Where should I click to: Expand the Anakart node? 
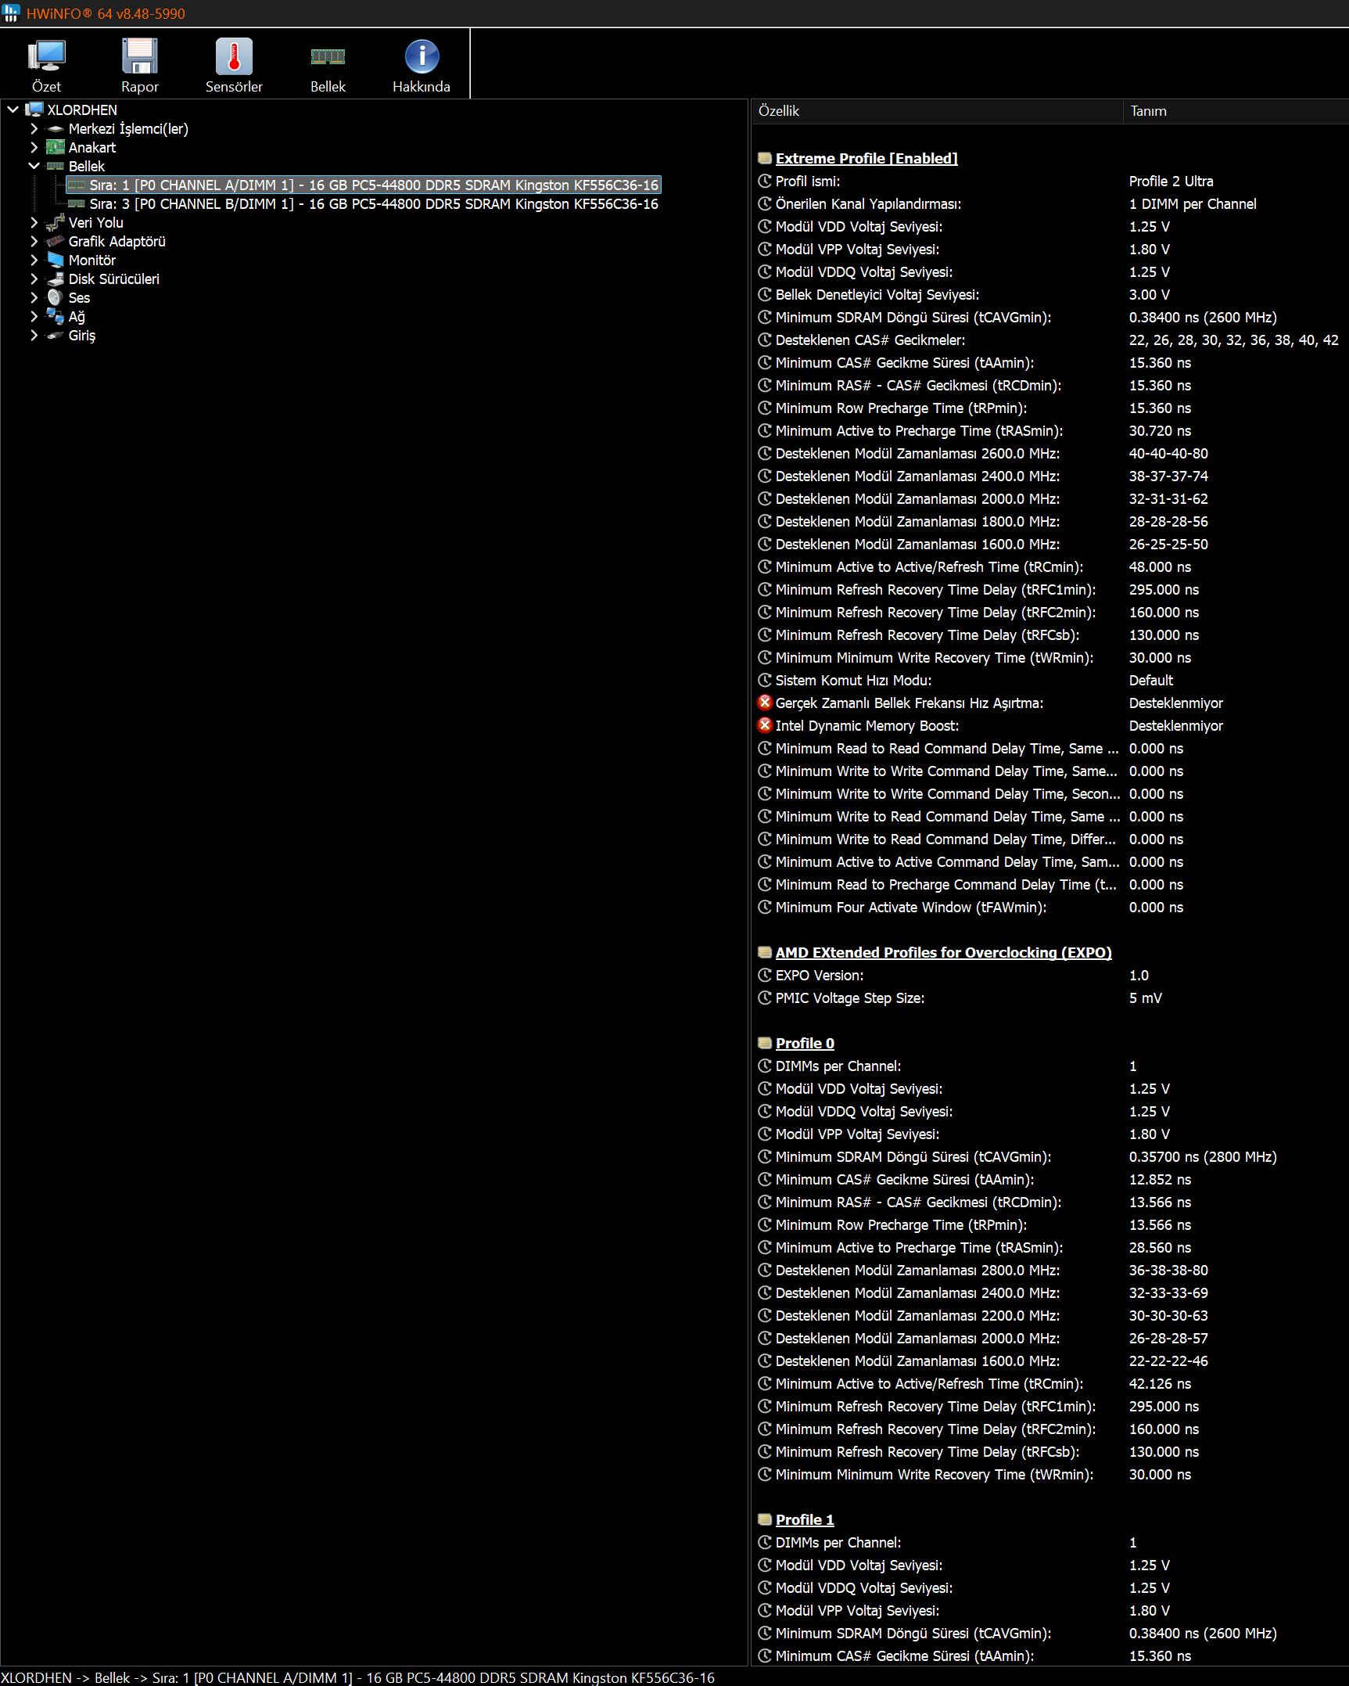[34, 148]
